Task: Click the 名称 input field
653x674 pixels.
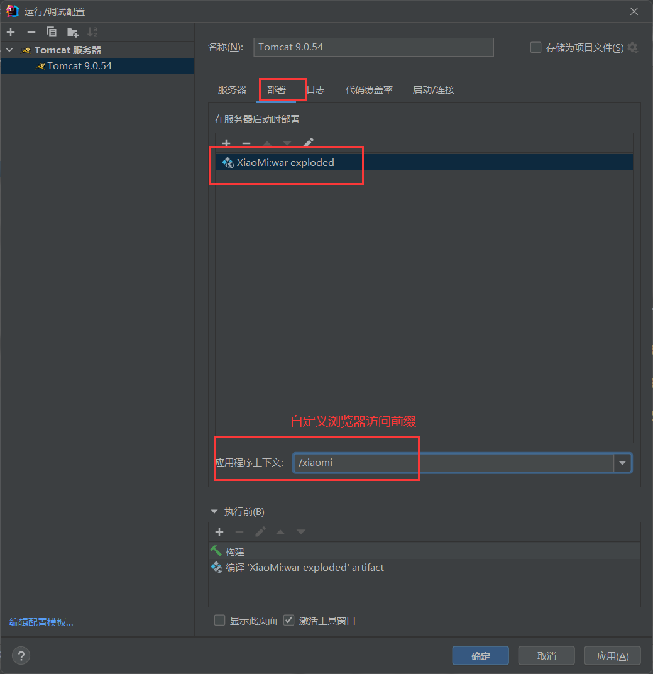Action: (373, 47)
